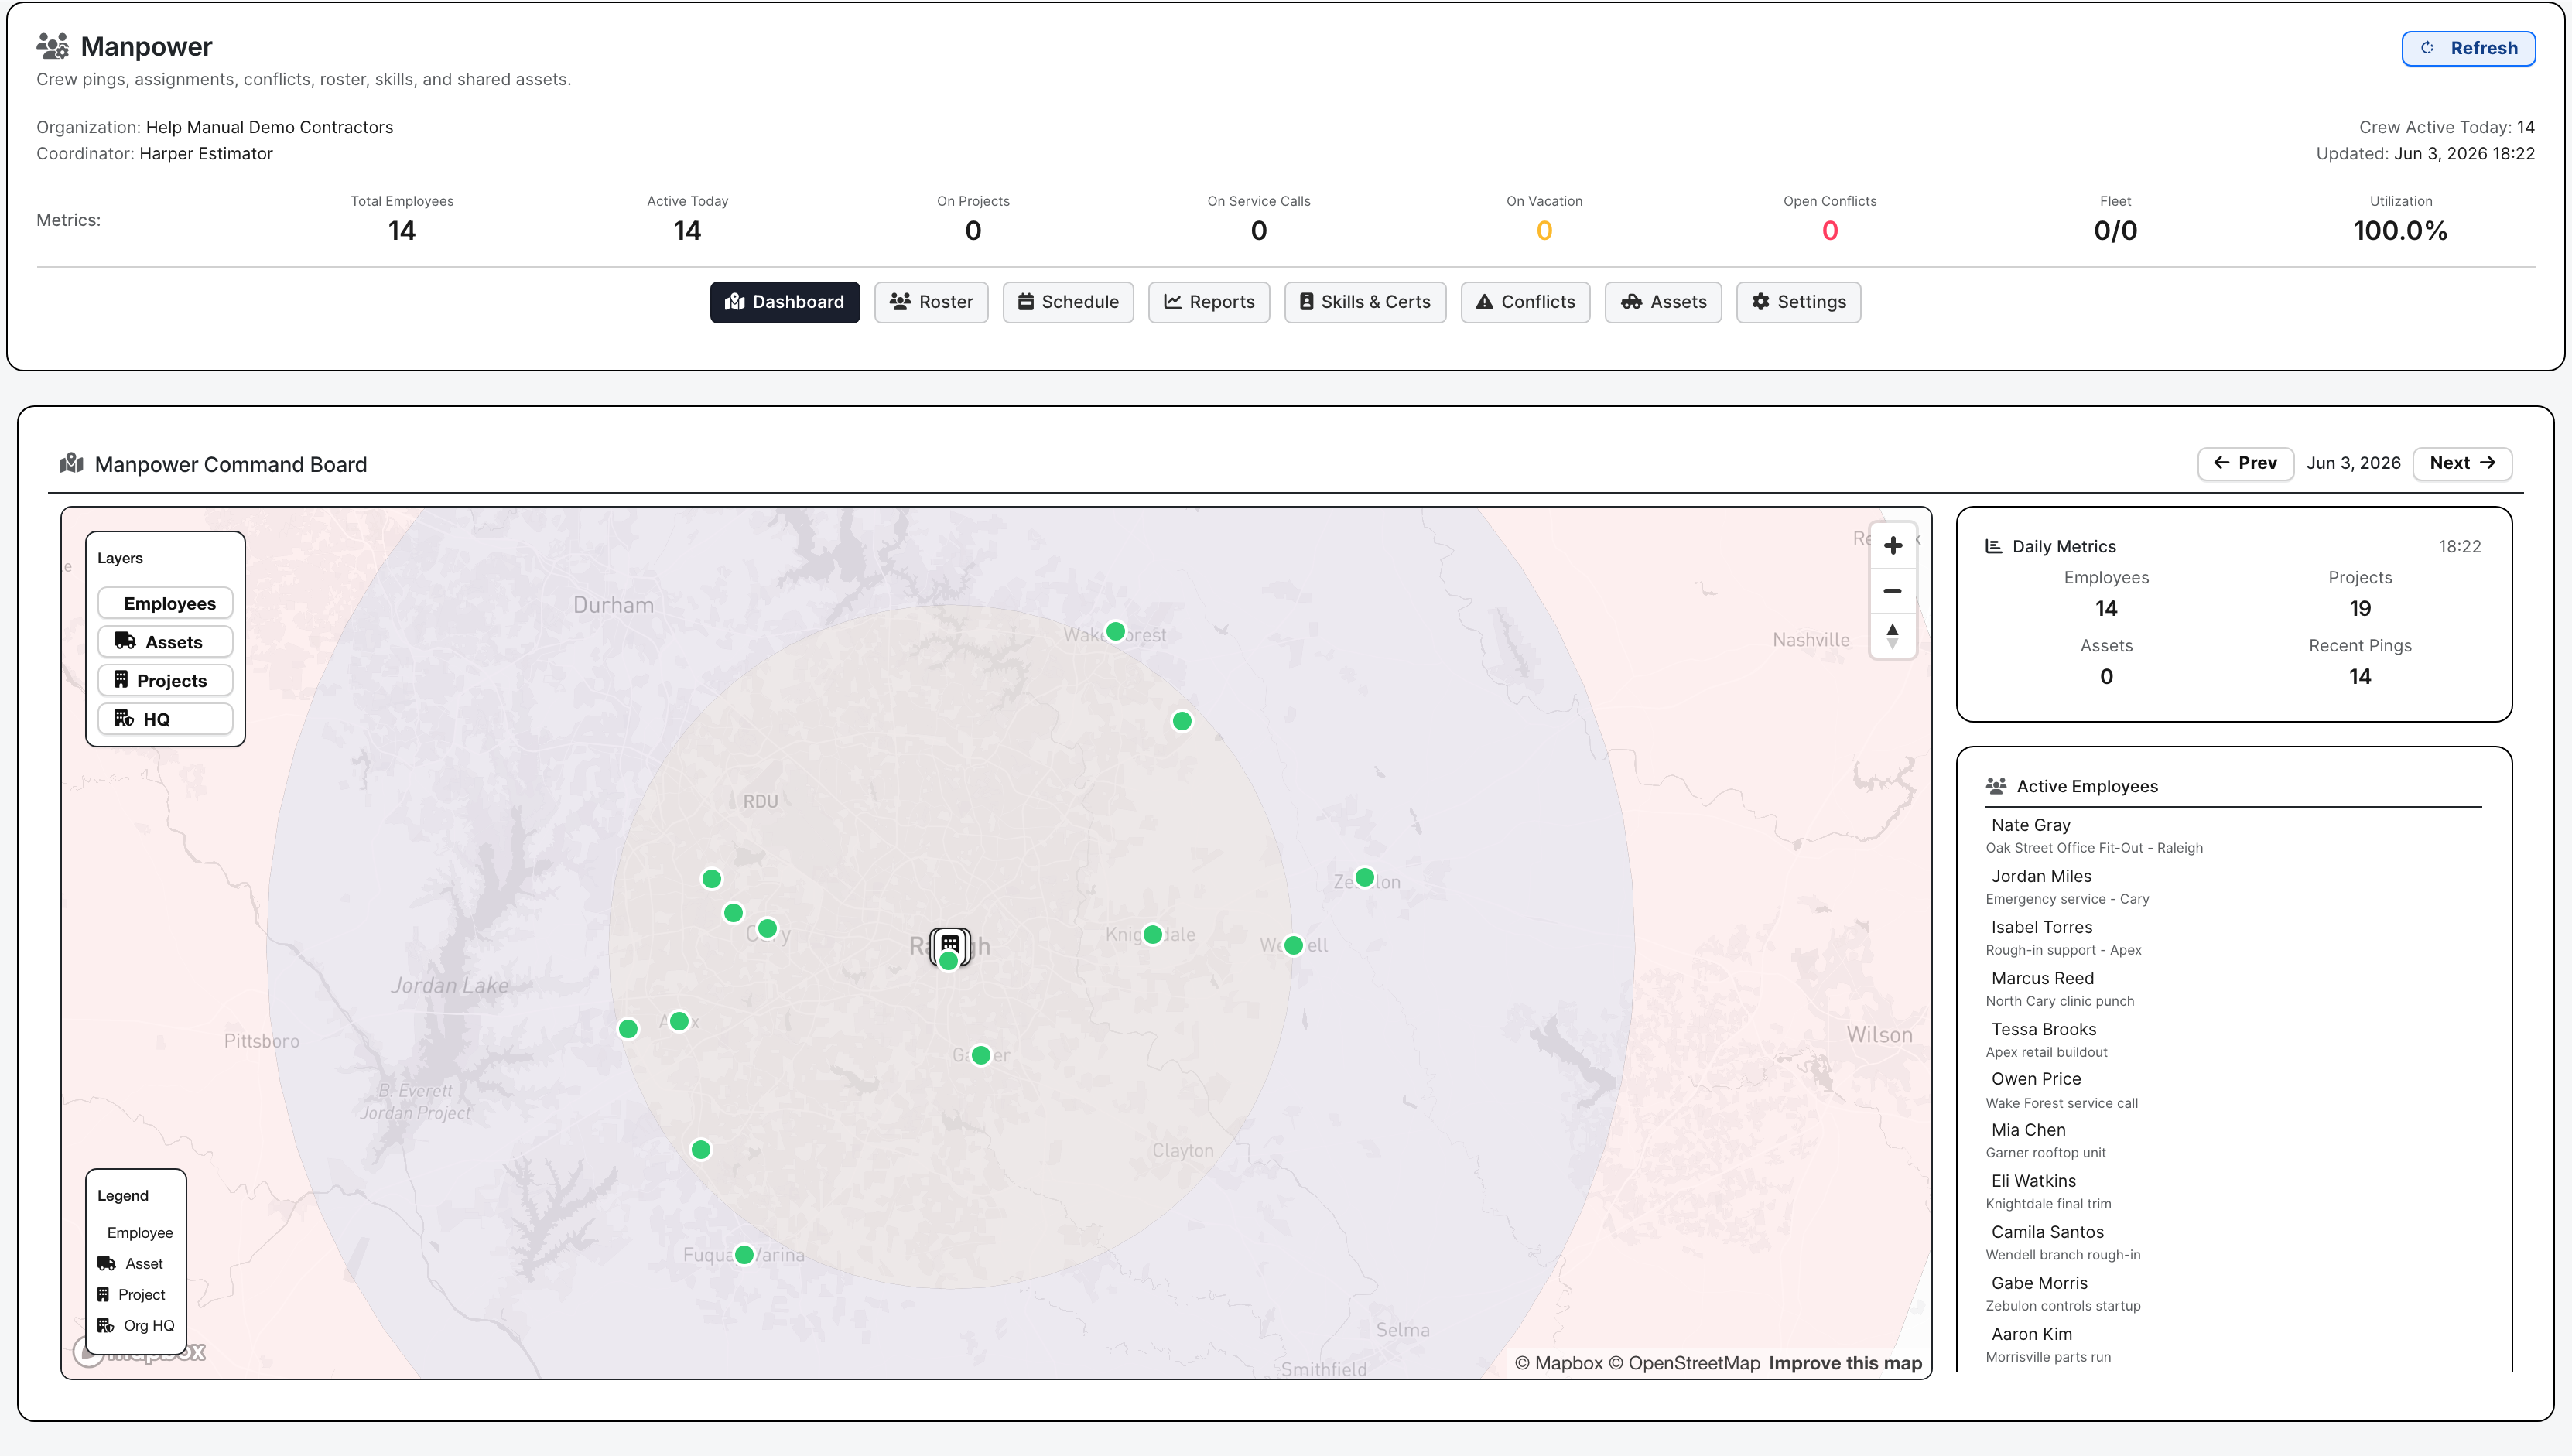Click the HQ icon on the HQ layer button
Viewport: 2572px width, 1456px height.
[124, 718]
